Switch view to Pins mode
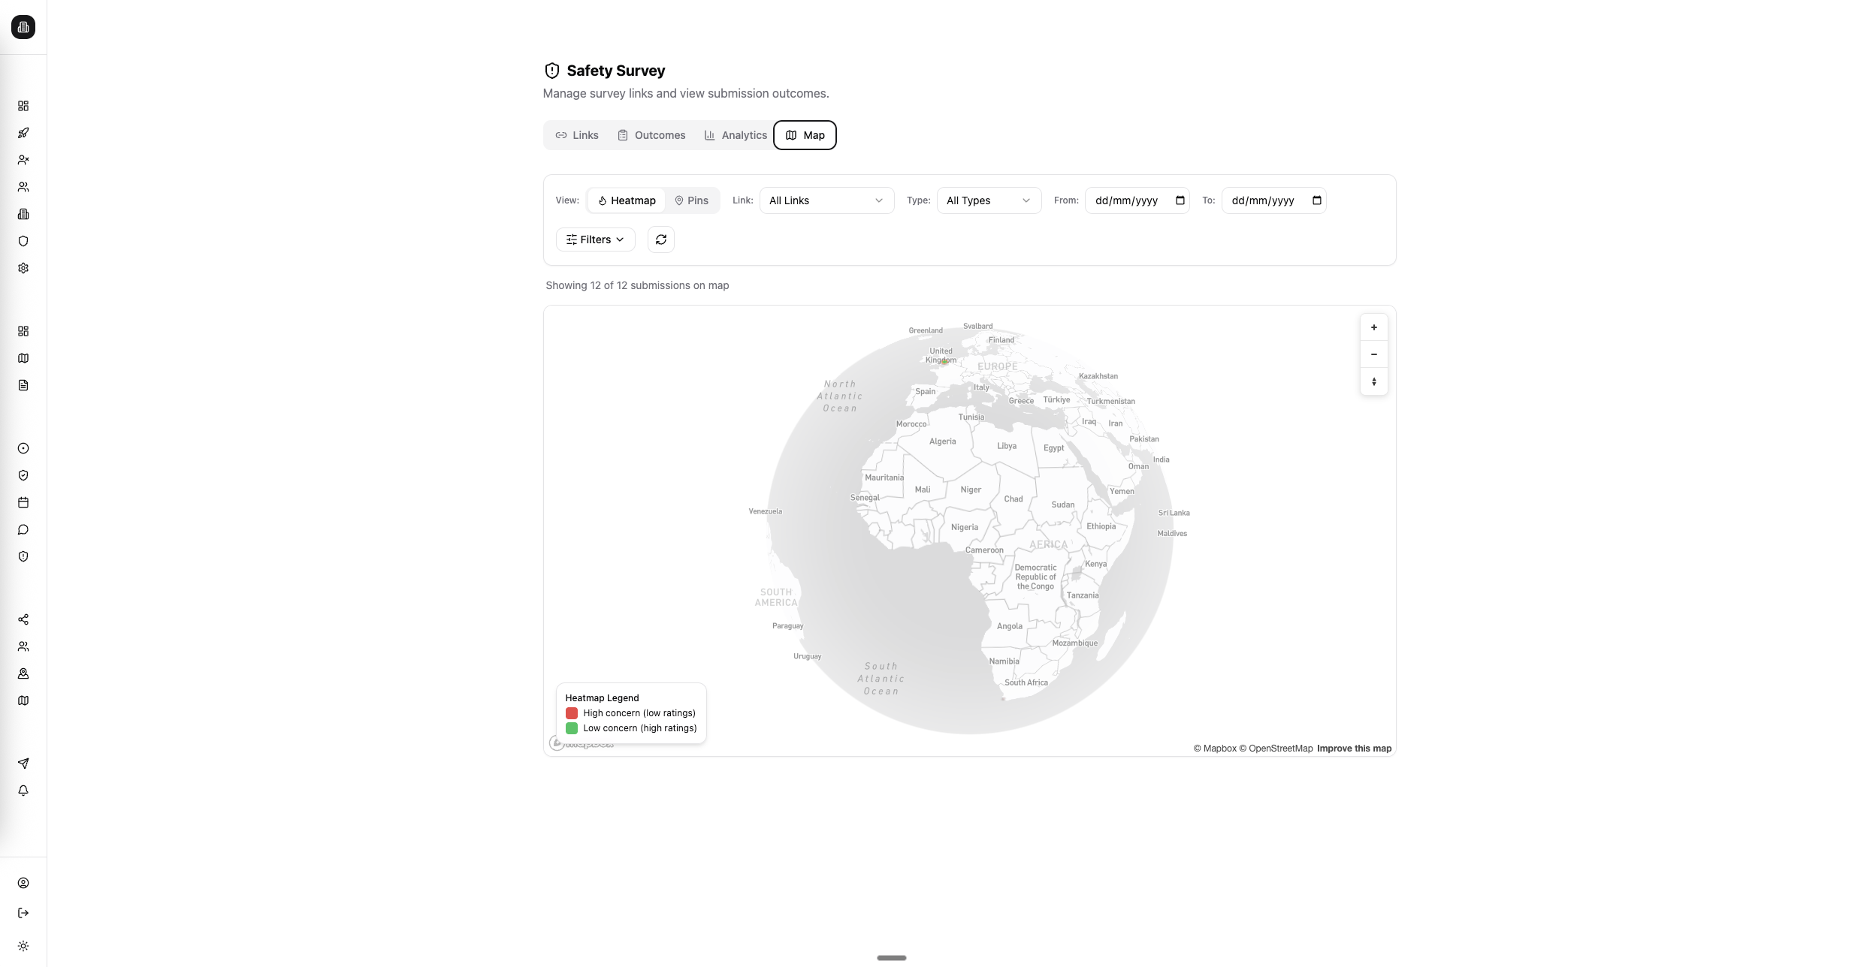The height and width of the screenshot is (967, 1876). tap(691, 200)
